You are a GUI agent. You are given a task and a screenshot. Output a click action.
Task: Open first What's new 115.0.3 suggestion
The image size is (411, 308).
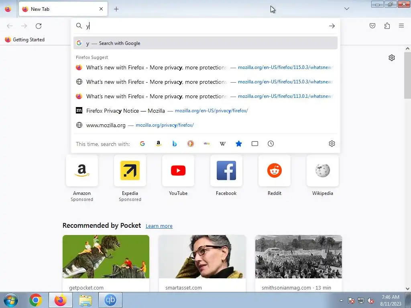coord(205,67)
